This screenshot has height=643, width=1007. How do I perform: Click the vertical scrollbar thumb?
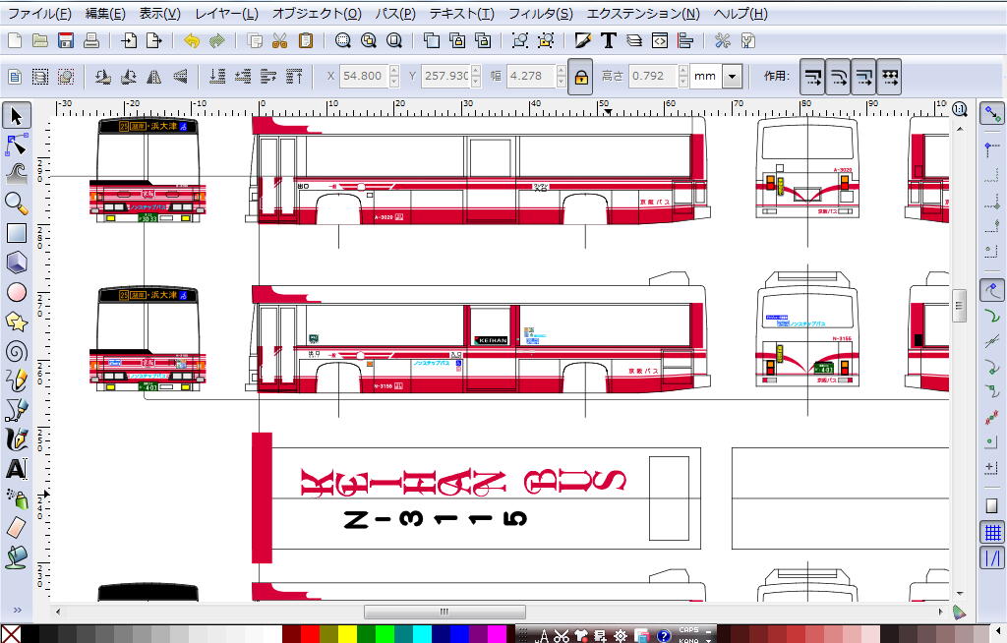(960, 307)
